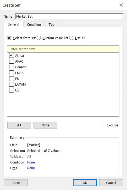The image size is (127, 190).
Task: Toggle the Exclude checkbox
Action: point(103,125)
